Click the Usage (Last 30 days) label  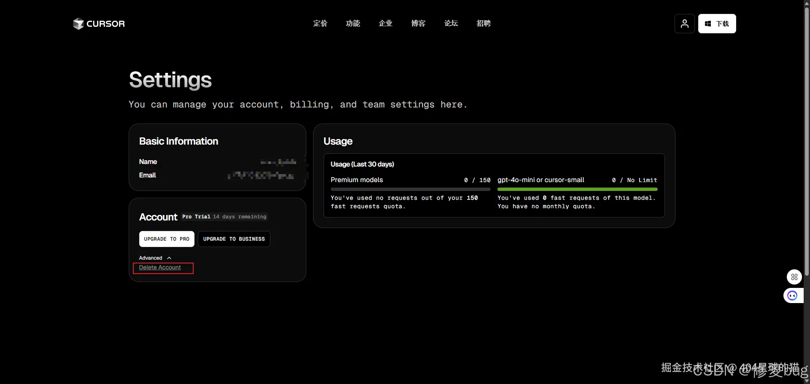362,164
